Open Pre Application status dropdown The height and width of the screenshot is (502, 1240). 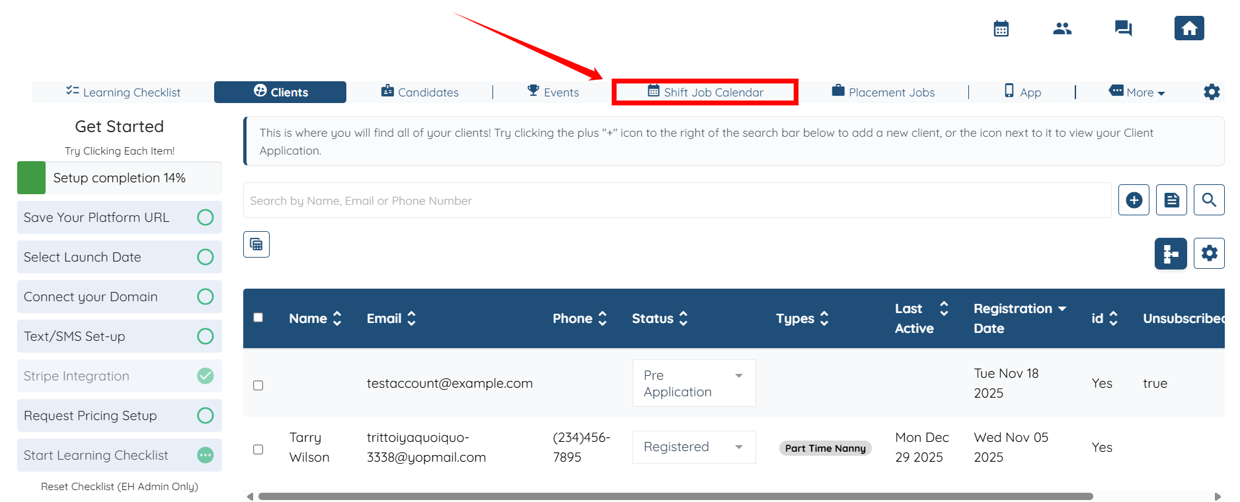tap(694, 383)
